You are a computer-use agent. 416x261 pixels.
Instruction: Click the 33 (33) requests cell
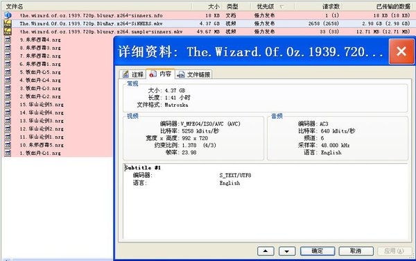point(329,32)
